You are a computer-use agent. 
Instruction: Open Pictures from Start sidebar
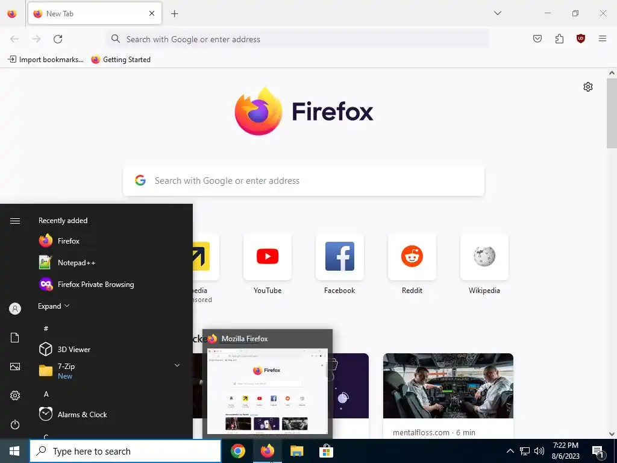pos(15,367)
